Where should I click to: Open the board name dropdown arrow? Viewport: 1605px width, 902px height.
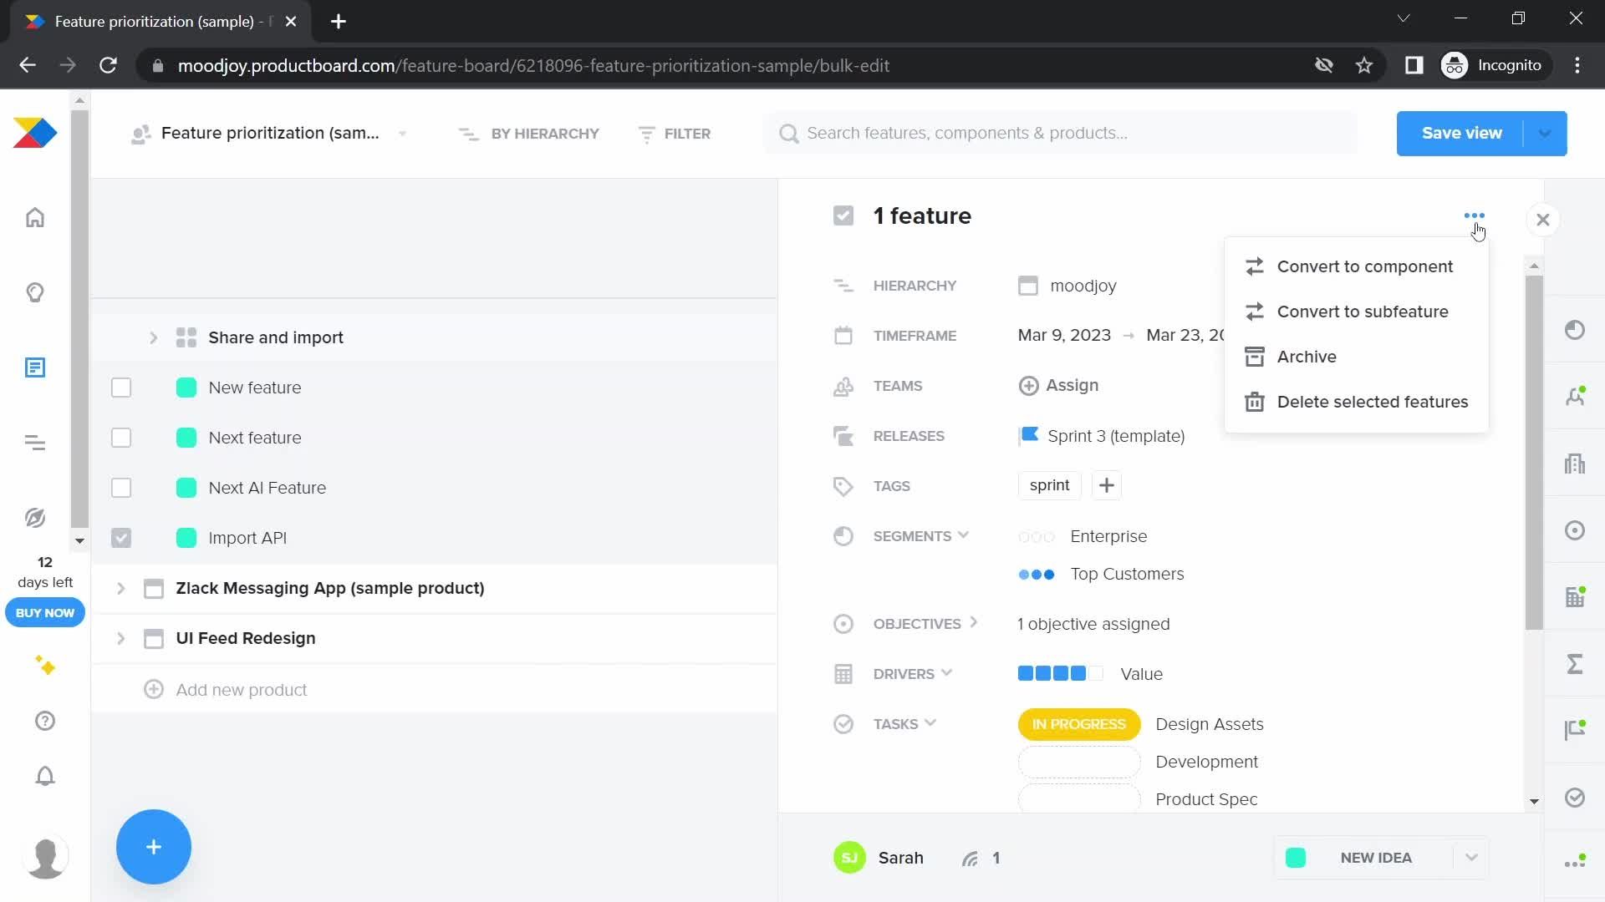click(403, 134)
